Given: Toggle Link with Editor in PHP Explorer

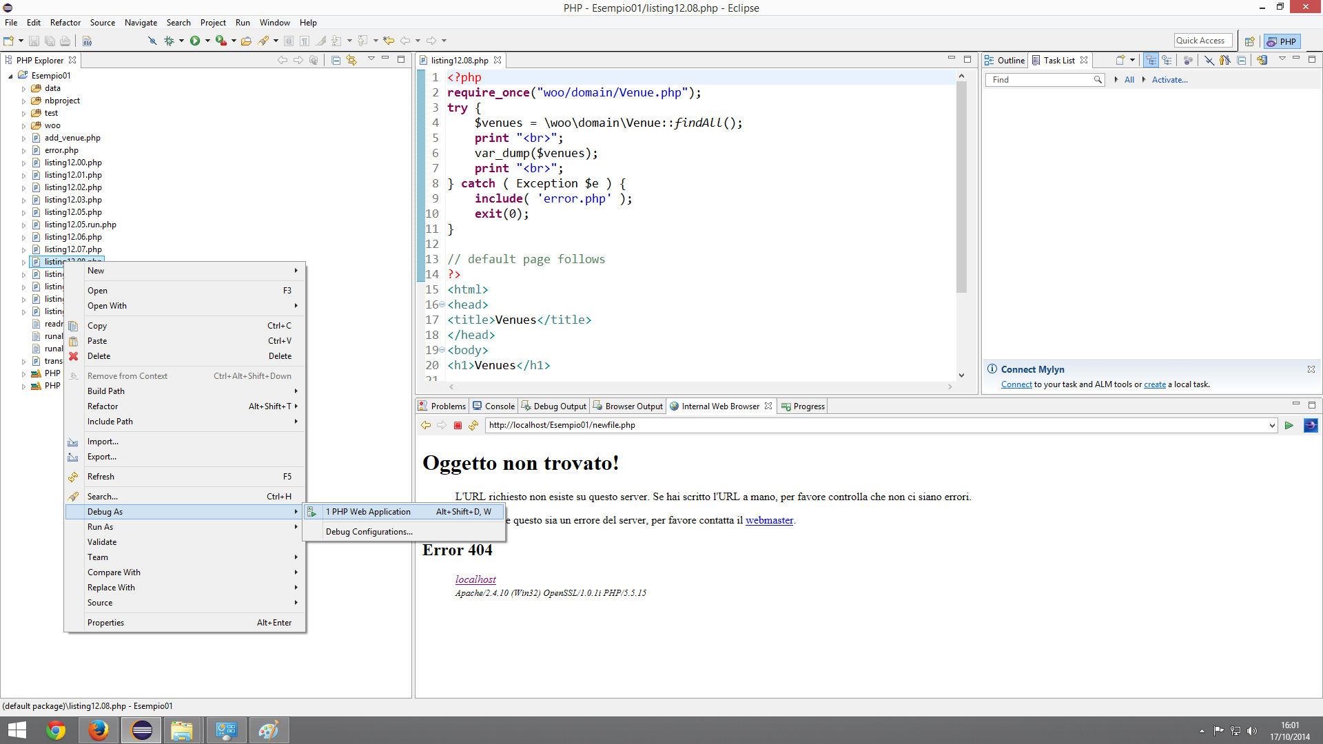Looking at the screenshot, I should click(351, 61).
